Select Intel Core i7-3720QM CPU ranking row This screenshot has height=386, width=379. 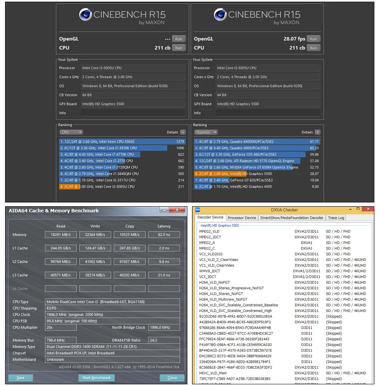[122, 167]
